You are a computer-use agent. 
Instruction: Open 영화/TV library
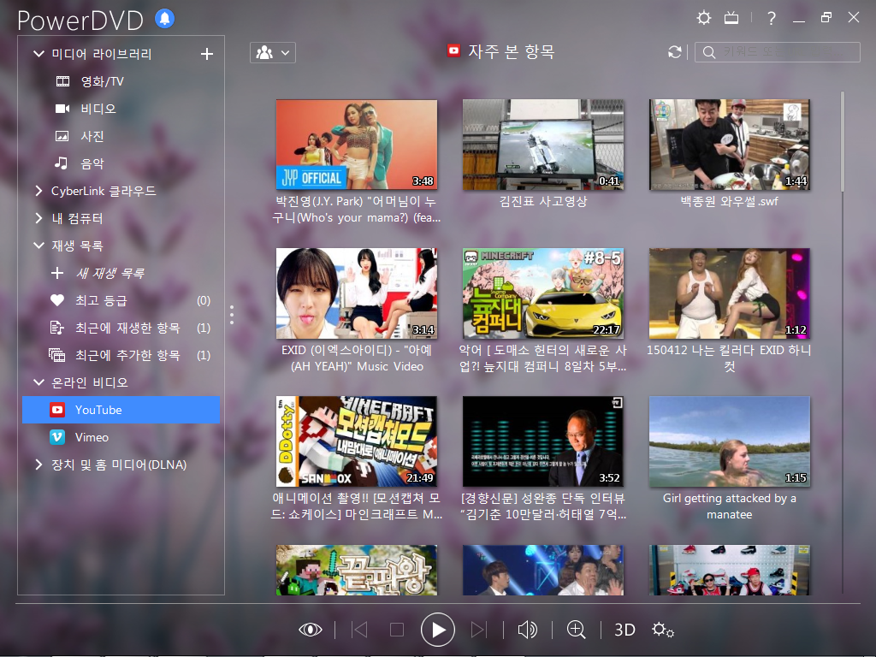tap(103, 81)
